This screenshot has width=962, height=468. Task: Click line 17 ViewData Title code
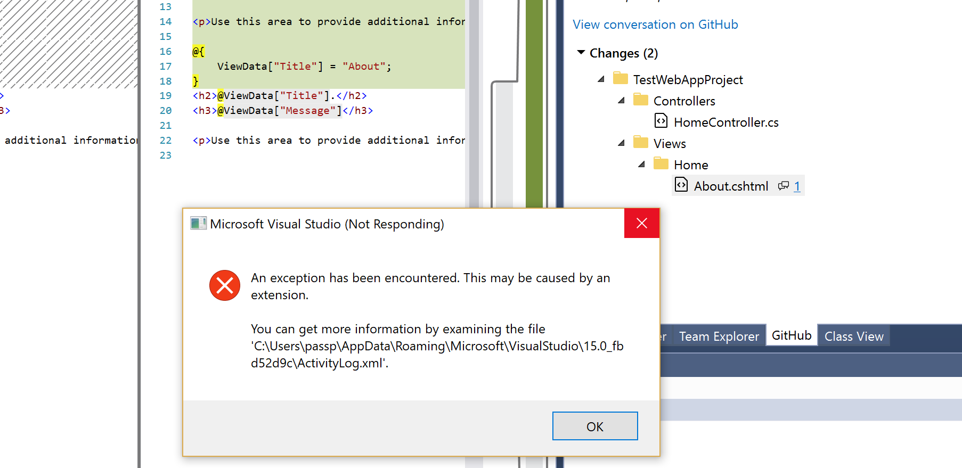pyautogui.click(x=304, y=67)
